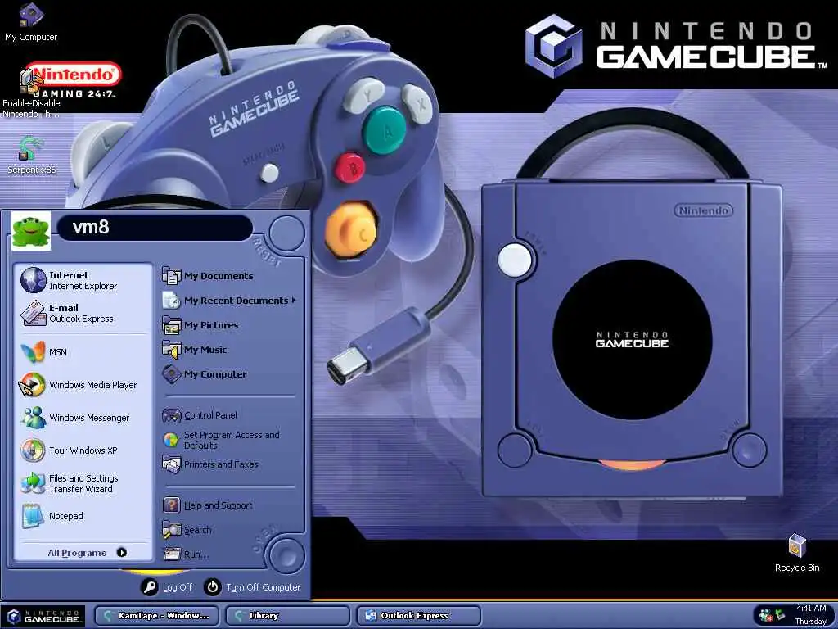Screen dimensions: 838x629
Task: Select the MSN menu entry
Action: click(x=84, y=352)
